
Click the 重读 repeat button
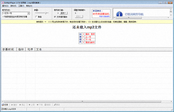click(x=48, y=105)
